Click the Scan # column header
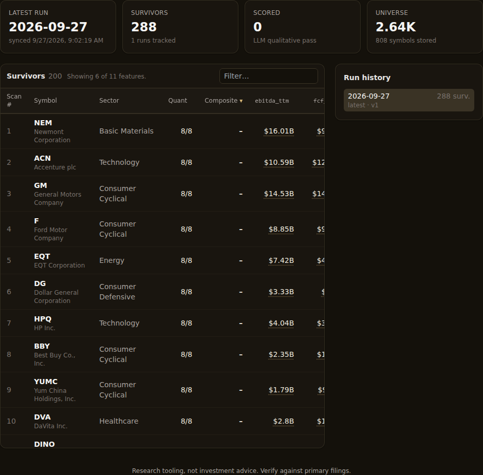 pyautogui.click(x=14, y=101)
